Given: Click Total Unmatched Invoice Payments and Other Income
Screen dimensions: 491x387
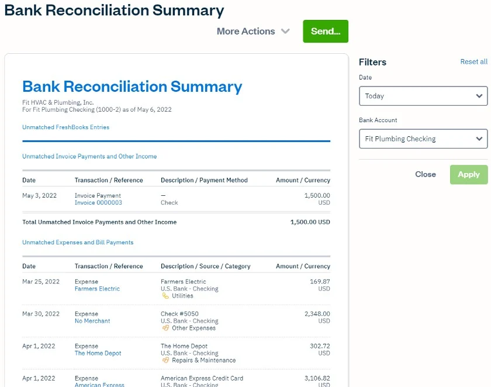Looking at the screenshot, I should (x=99, y=222).
